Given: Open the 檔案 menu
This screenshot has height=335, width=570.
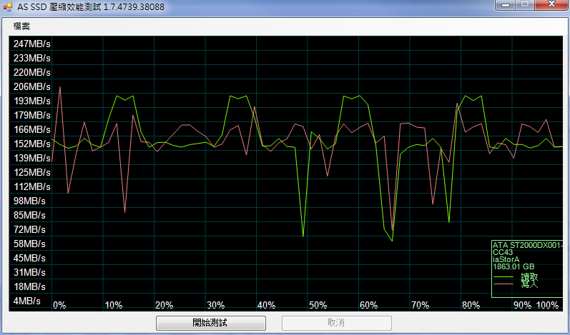Looking at the screenshot, I should coord(21,26).
